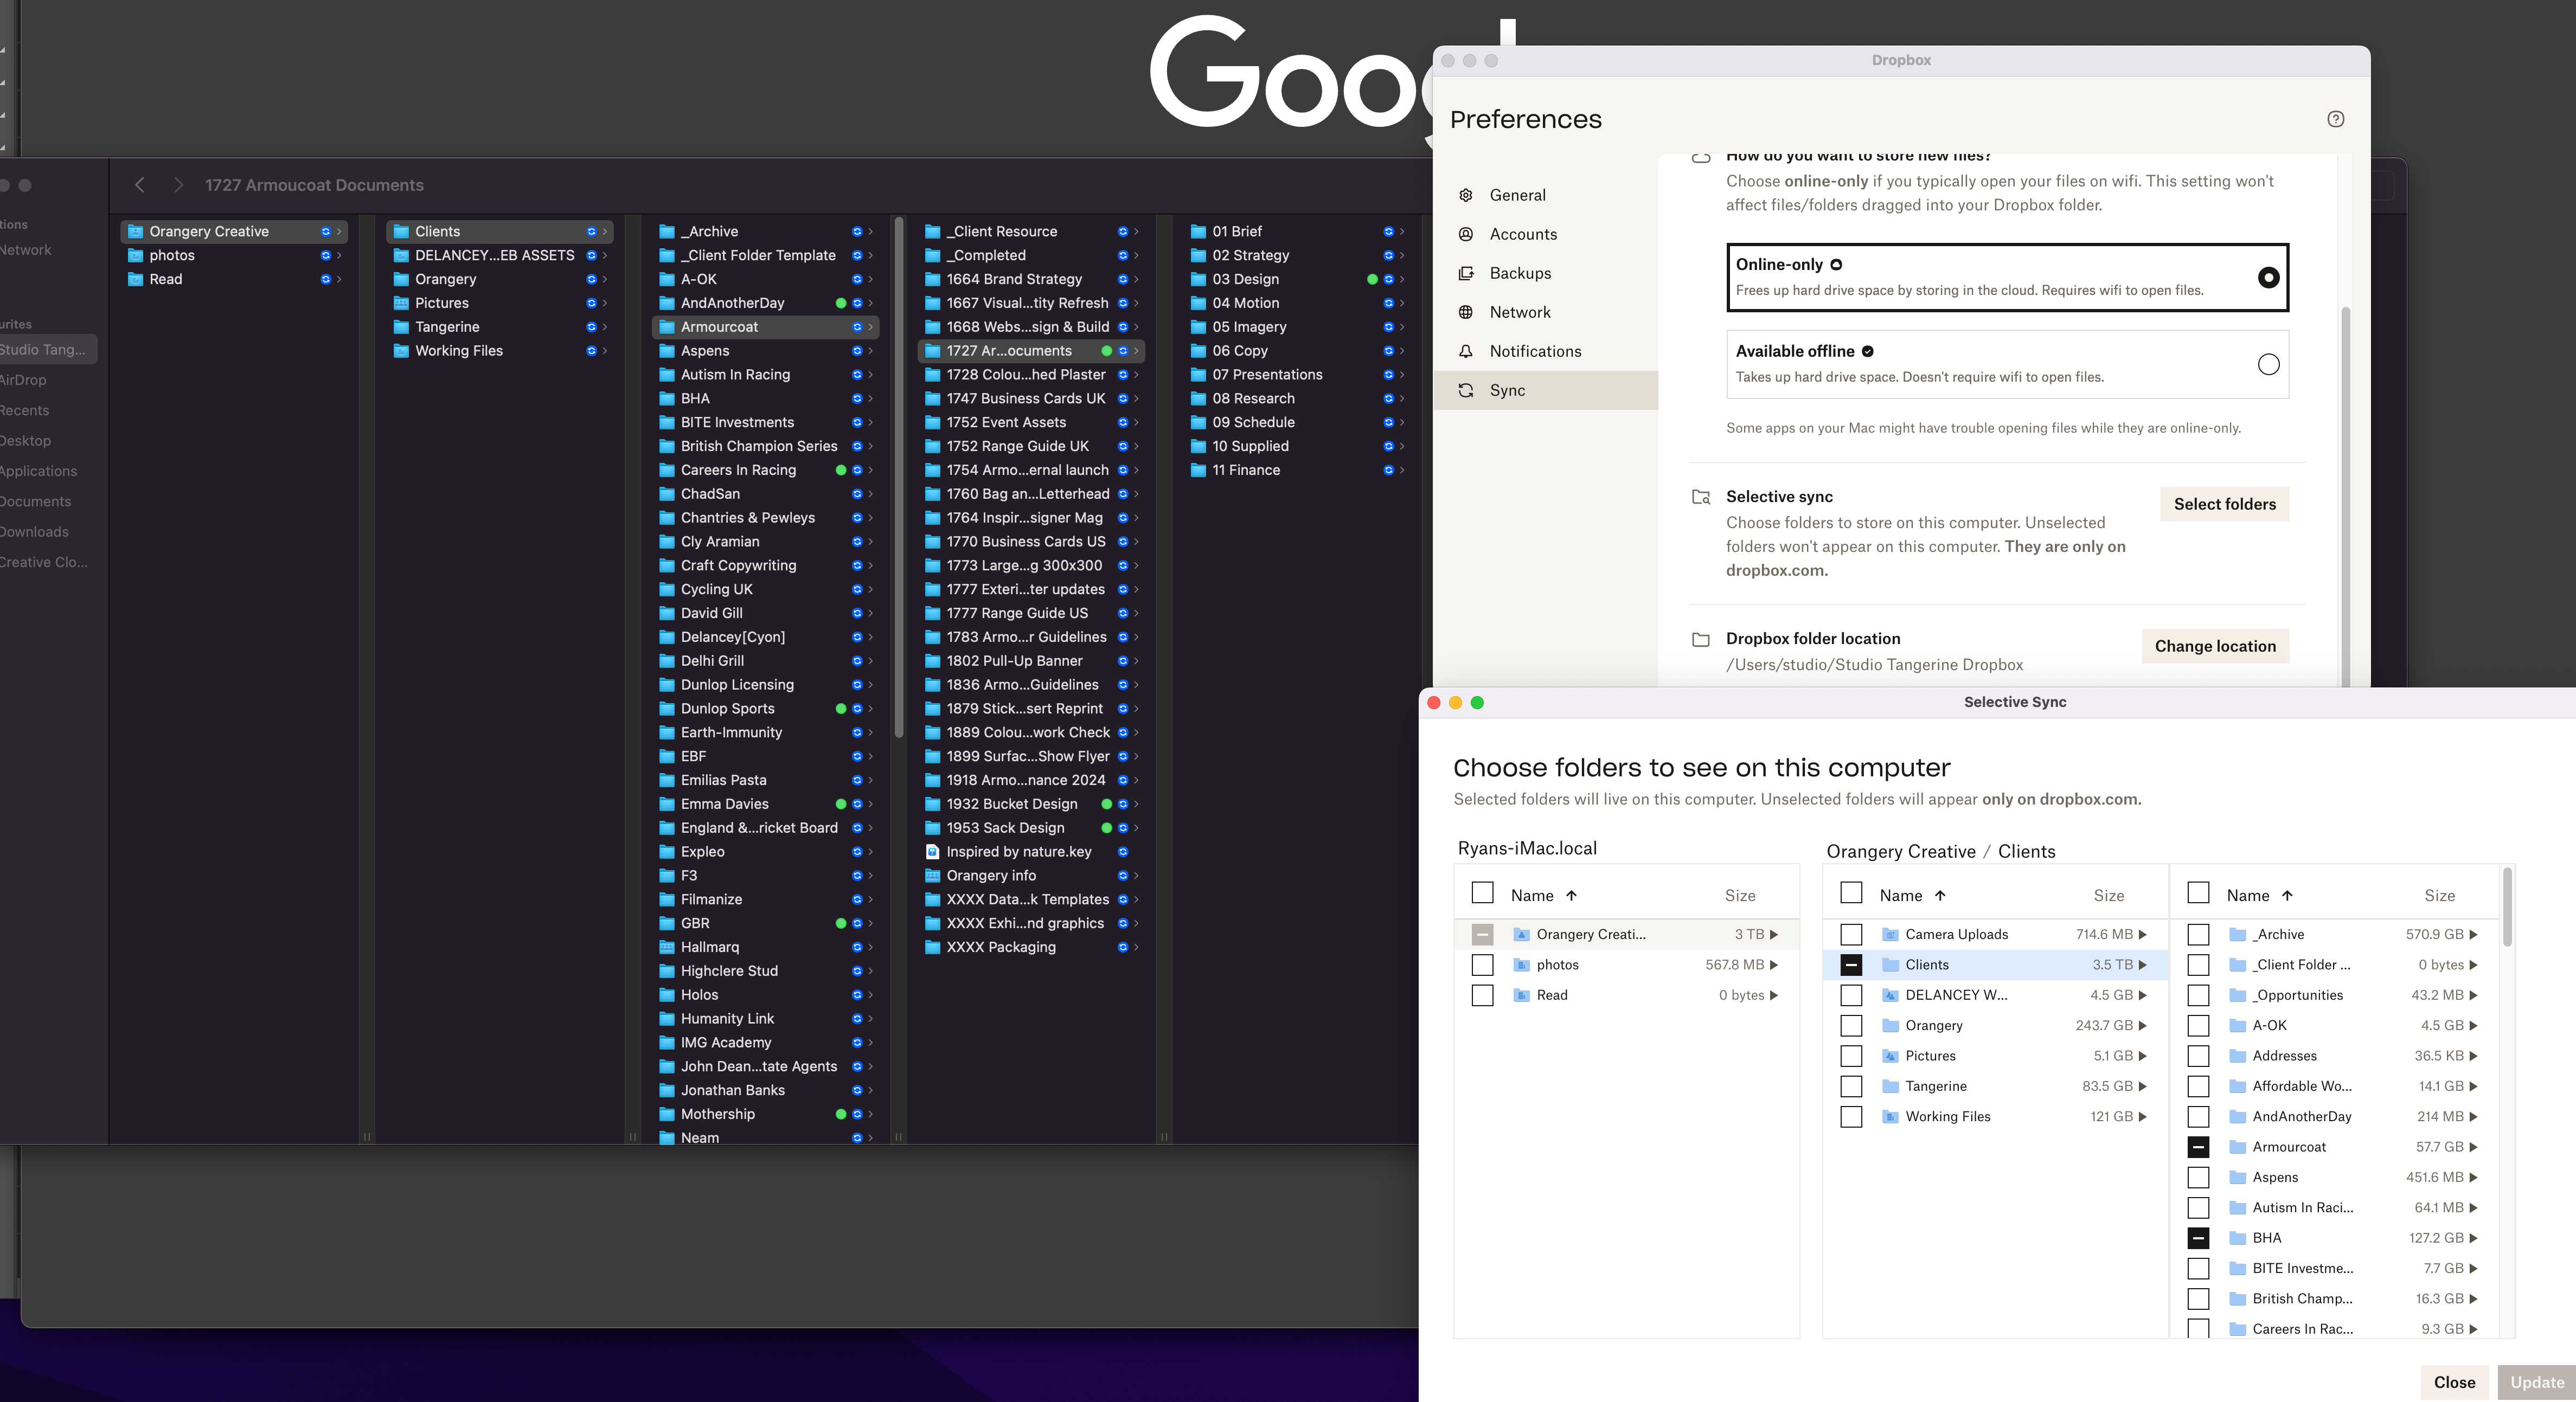Viewport: 2576px width, 1402px height.
Task: Click sync status icon beside 03 Design
Action: [1388, 279]
